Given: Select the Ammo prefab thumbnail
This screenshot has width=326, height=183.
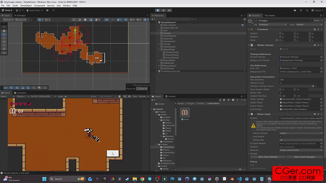Looking at the screenshot, I should (185, 112).
